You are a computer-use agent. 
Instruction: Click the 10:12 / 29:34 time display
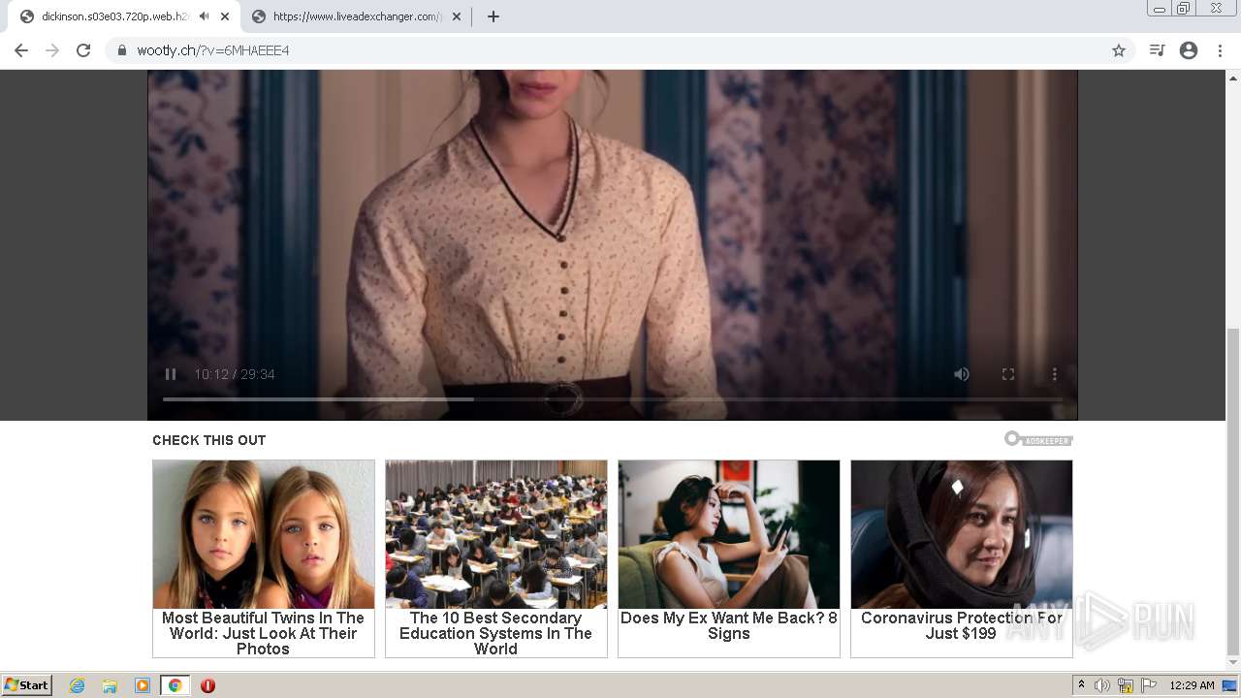[x=235, y=374]
